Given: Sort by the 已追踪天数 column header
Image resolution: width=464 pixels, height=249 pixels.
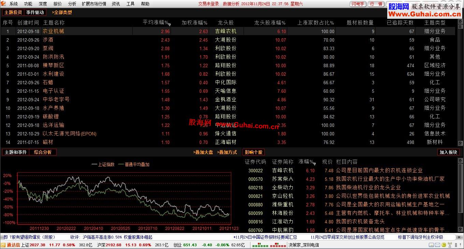Looking at the screenshot, I should tap(400, 23).
